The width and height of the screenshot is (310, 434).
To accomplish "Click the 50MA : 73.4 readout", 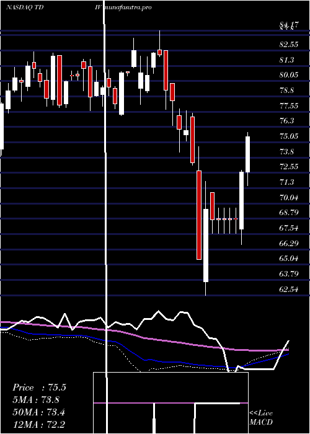I will click(x=38, y=412).
